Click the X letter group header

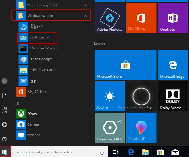tap(18, 103)
